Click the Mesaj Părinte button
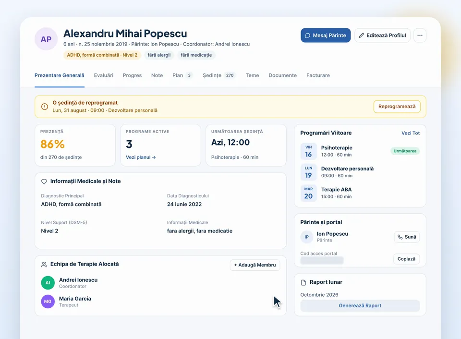This screenshot has width=461, height=339. [326, 35]
